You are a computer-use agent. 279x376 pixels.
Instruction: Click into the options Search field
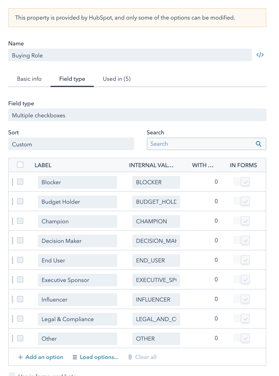tap(202, 144)
